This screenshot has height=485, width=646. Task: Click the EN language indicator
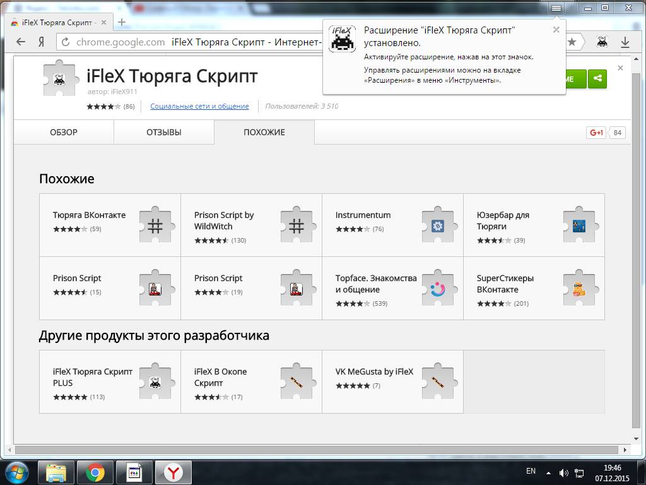pos(531,471)
